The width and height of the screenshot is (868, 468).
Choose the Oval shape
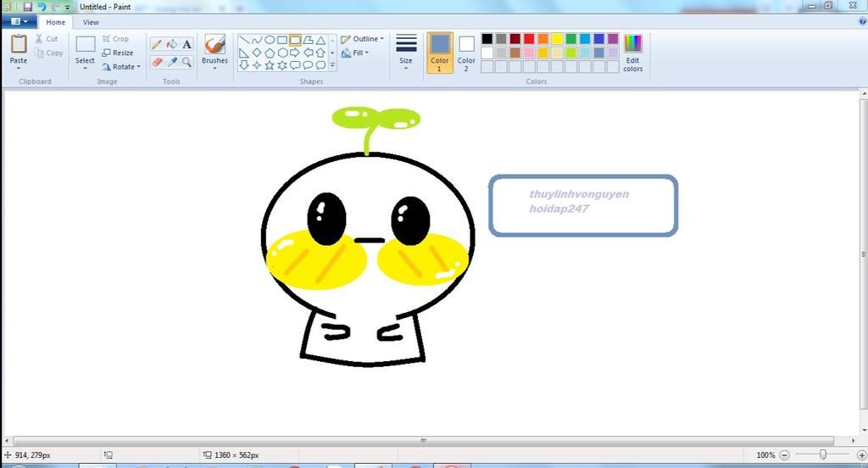point(270,40)
